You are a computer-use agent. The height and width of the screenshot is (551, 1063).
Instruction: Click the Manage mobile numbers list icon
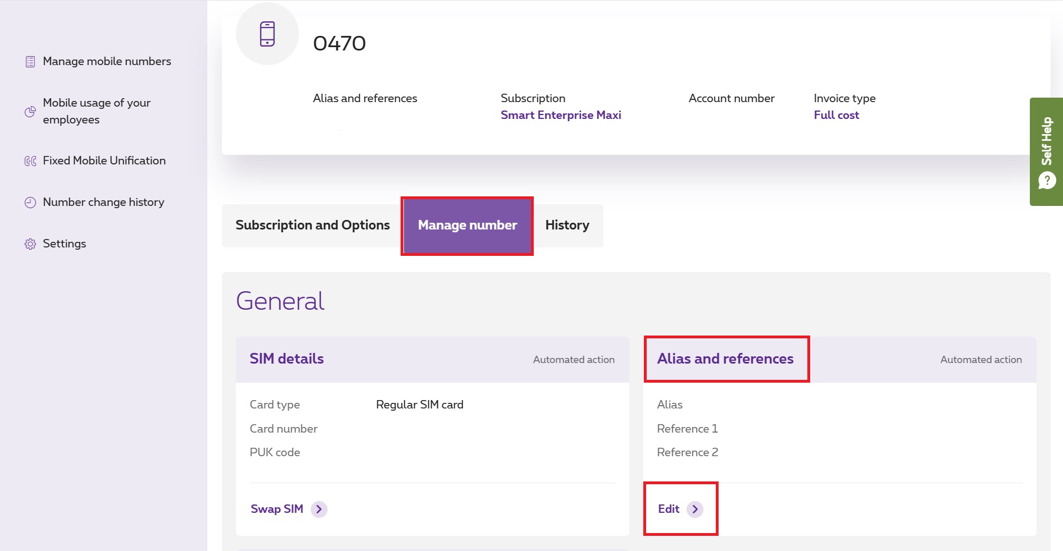30,62
